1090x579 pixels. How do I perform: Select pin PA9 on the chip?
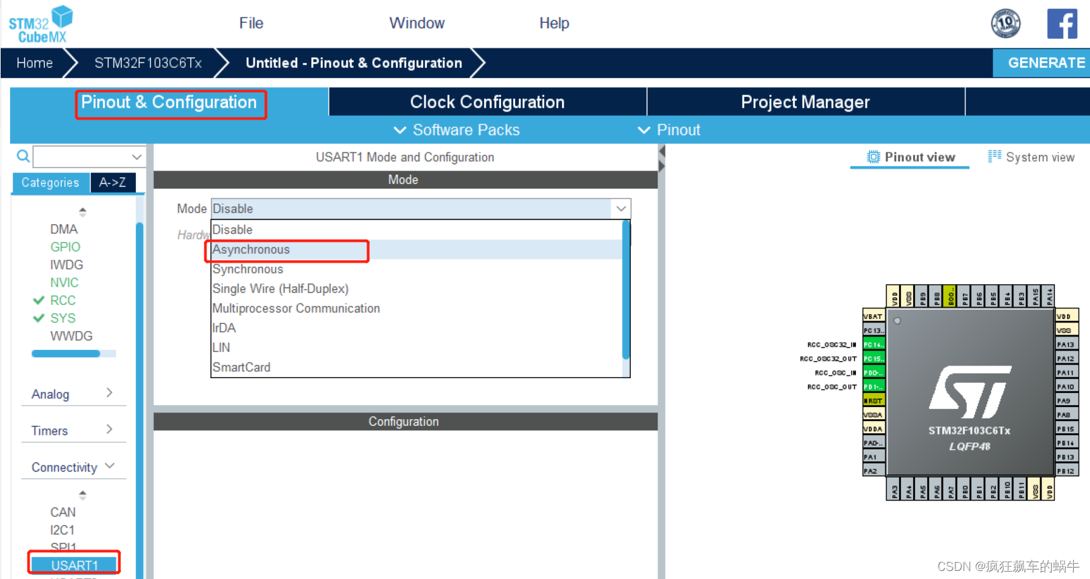[1066, 400]
